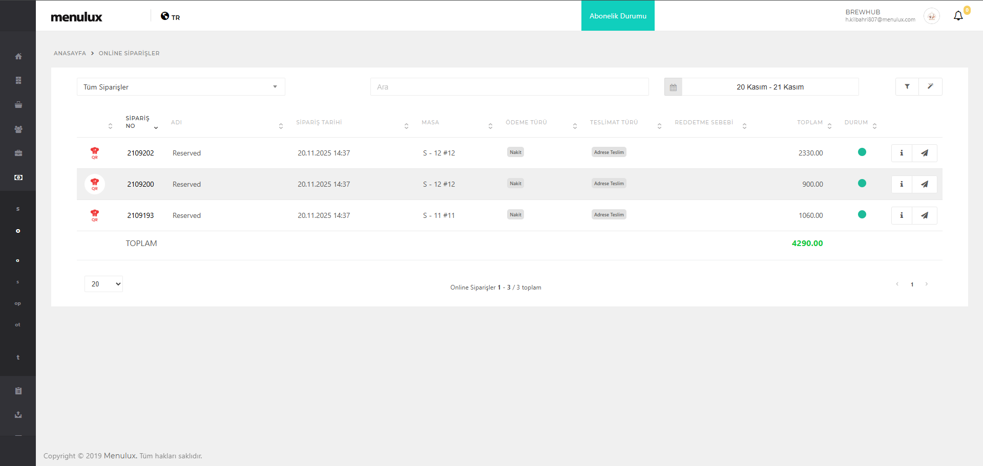Open the calendar date picker icon
The width and height of the screenshot is (983, 466).
coord(673,87)
